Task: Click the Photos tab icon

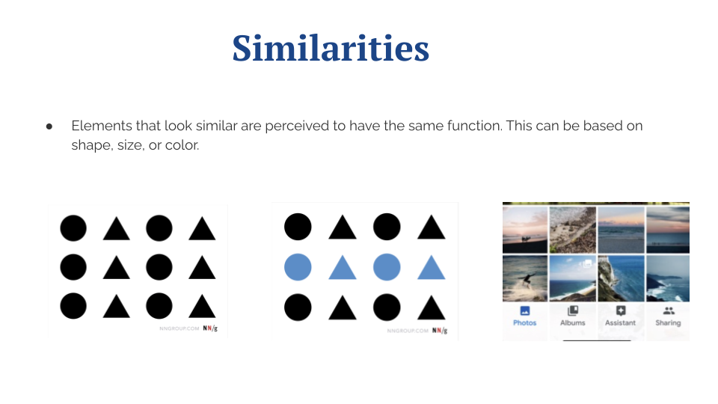Action: tap(525, 311)
